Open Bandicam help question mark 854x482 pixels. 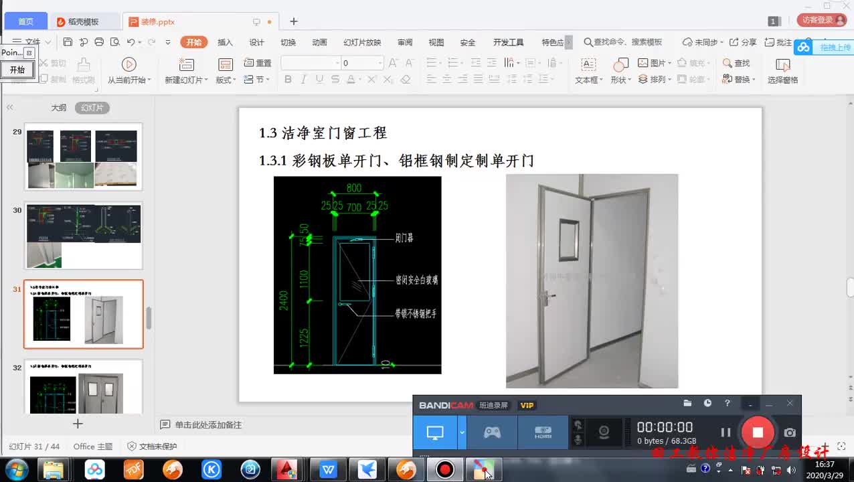pos(728,403)
